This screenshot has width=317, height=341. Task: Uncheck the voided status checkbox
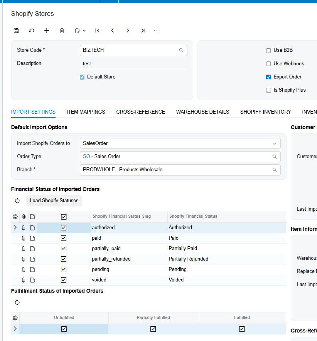point(64,280)
